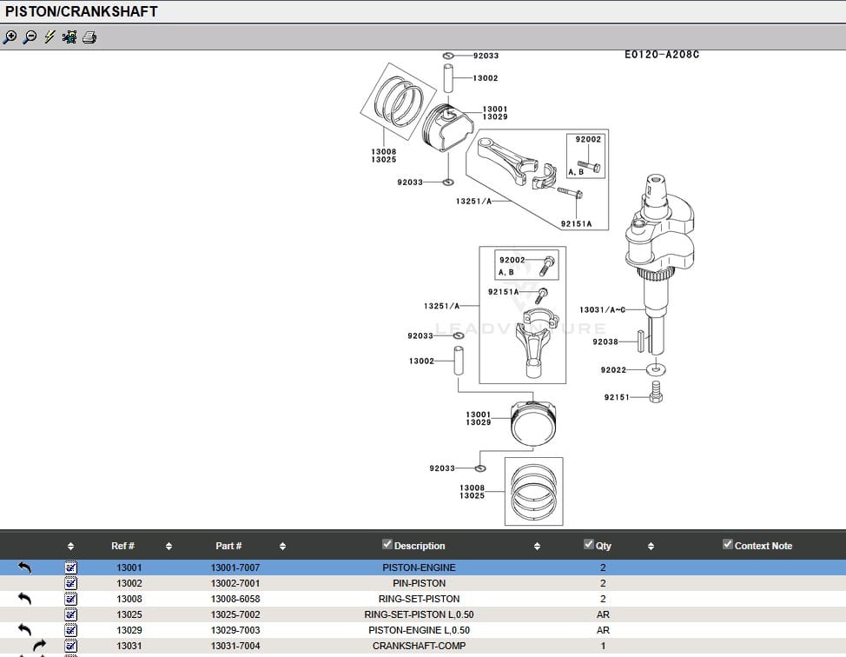Screen dimensions: 846x657
Task: Toggle the Qty column checkbox
Action: tap(589, 545)
